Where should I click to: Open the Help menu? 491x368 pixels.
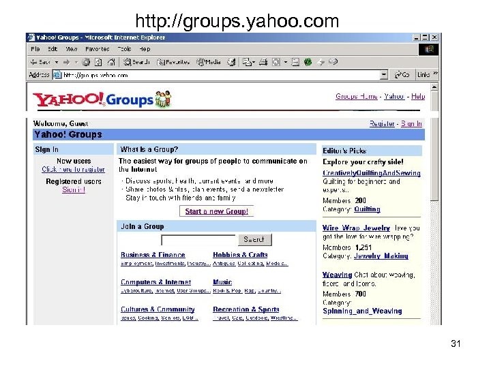(x=145, y=49)
